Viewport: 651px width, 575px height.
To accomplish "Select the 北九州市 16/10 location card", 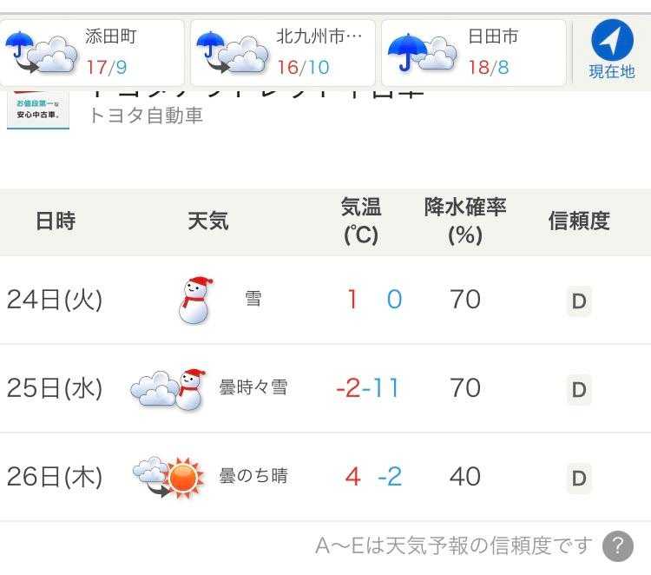I will pyautogui.click(x=283, y=52).
